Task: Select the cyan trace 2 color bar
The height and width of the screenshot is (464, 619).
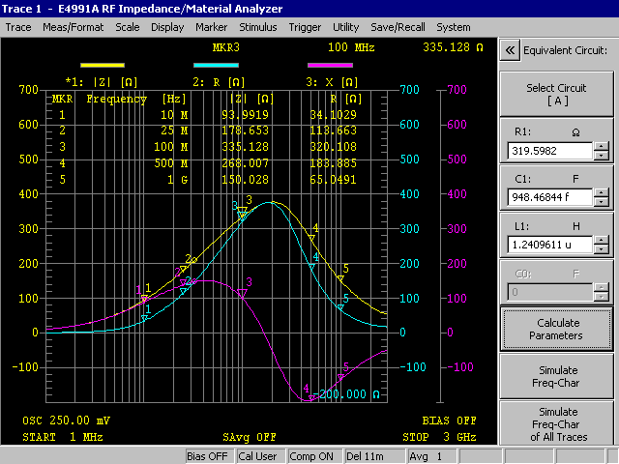Action: tap(216, 65)
